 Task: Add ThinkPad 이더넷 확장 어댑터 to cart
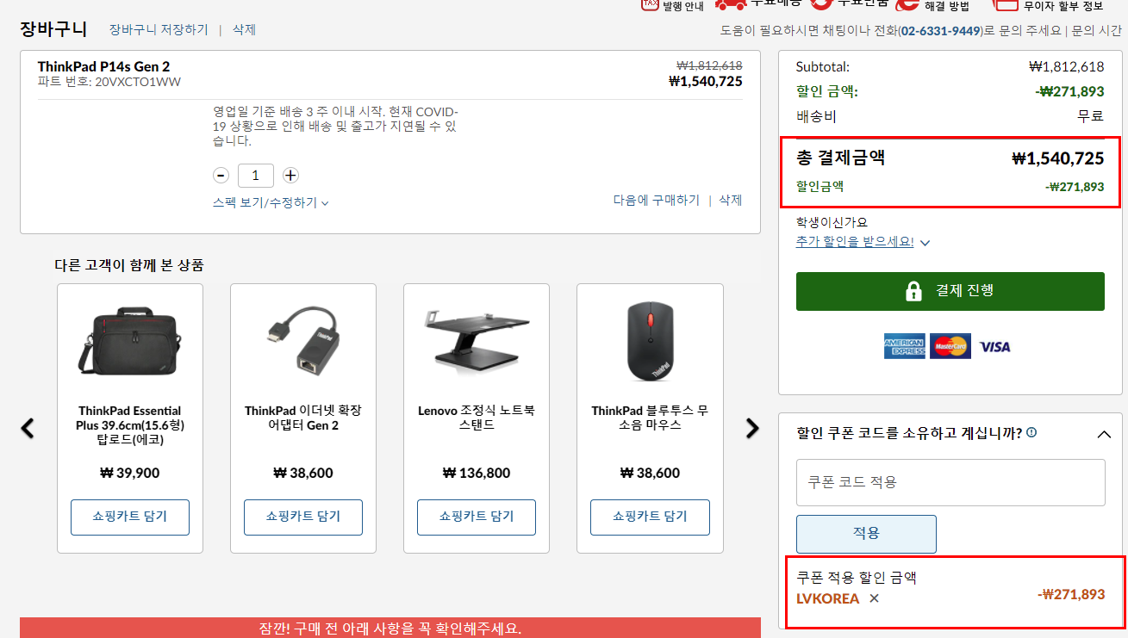point(303,517)
